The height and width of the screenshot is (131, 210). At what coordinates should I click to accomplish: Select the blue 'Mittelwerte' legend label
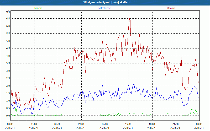pos(104,8)
